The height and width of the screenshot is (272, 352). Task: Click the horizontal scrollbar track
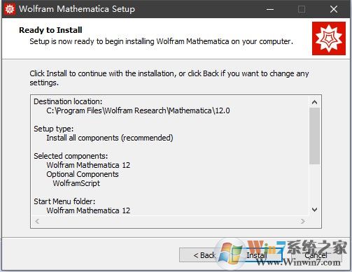(170, 221)
